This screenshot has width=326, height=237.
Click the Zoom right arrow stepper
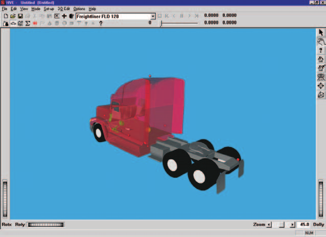pos(292,225)
